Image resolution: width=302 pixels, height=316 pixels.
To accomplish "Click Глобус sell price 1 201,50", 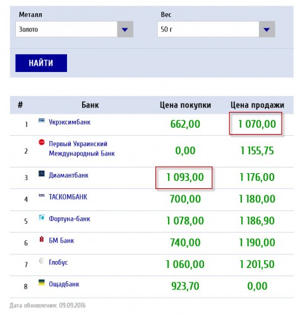I will pos(257,264).
